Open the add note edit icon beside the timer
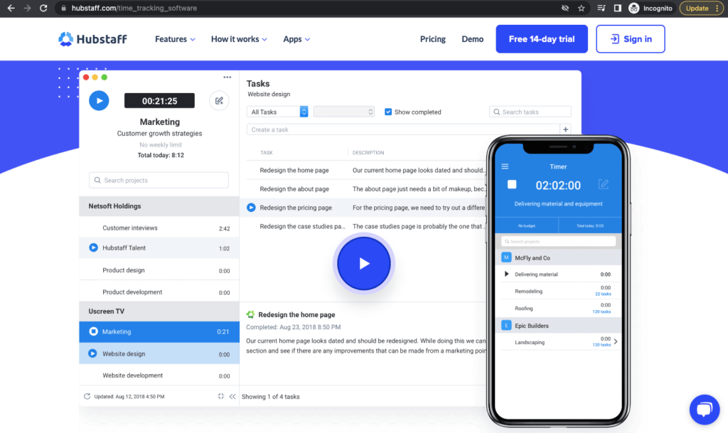This screenshot has width=728, height=433. 219,100
